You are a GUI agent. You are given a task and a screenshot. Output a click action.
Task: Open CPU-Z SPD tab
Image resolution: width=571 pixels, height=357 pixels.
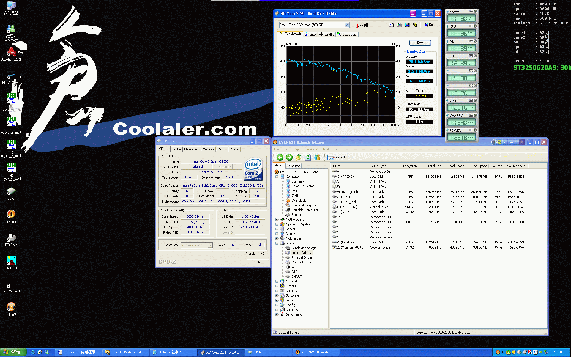point(220,149)
